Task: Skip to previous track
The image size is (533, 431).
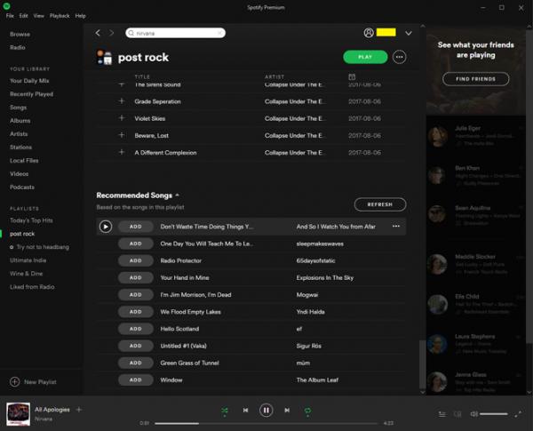Action: [245, 411]
